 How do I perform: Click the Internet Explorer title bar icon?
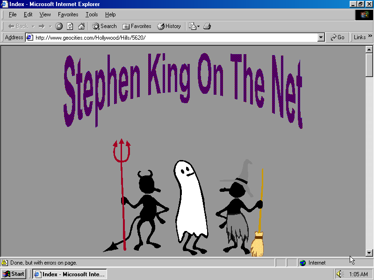[x=5, y=4]
